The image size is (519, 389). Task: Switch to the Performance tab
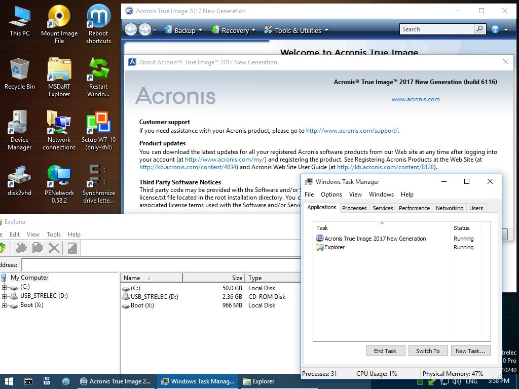[414, 208]
